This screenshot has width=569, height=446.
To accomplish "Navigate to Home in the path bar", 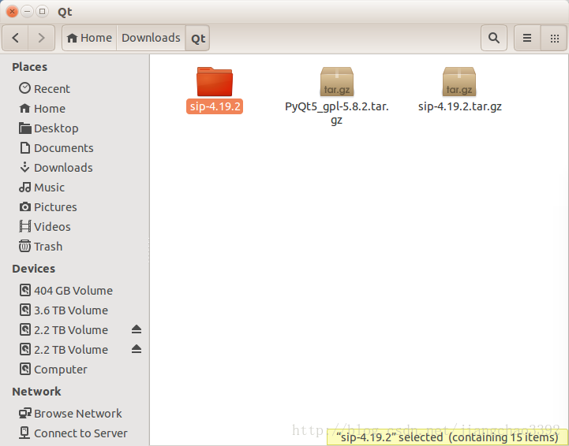I will 89,38.
